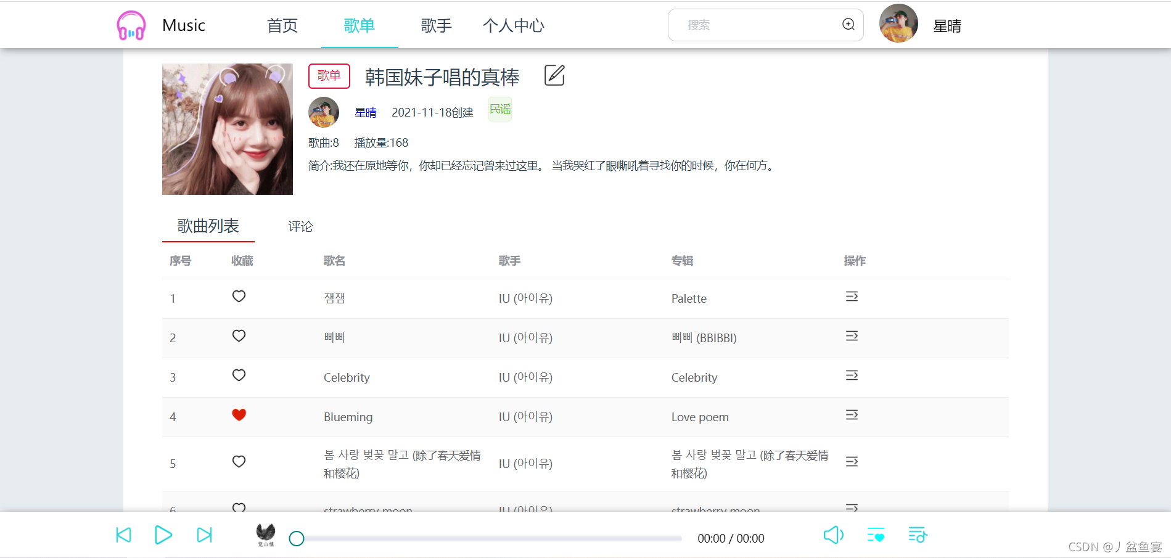The width and height of the screenshot is (1171, 558).
Task: Click album 삐삐 (BBIBBI)
Action: tap(704, 338)
